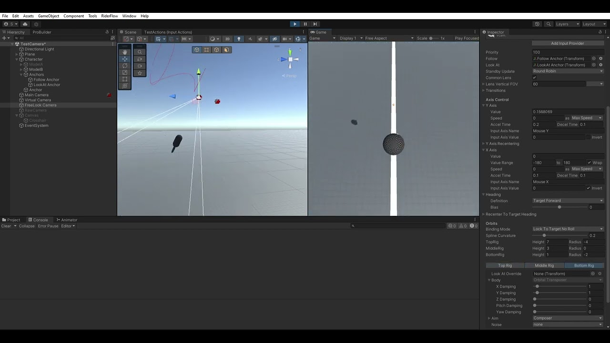
Task: Toggle scene lighting with the light bulb icon
Action: tap(239, 39)
